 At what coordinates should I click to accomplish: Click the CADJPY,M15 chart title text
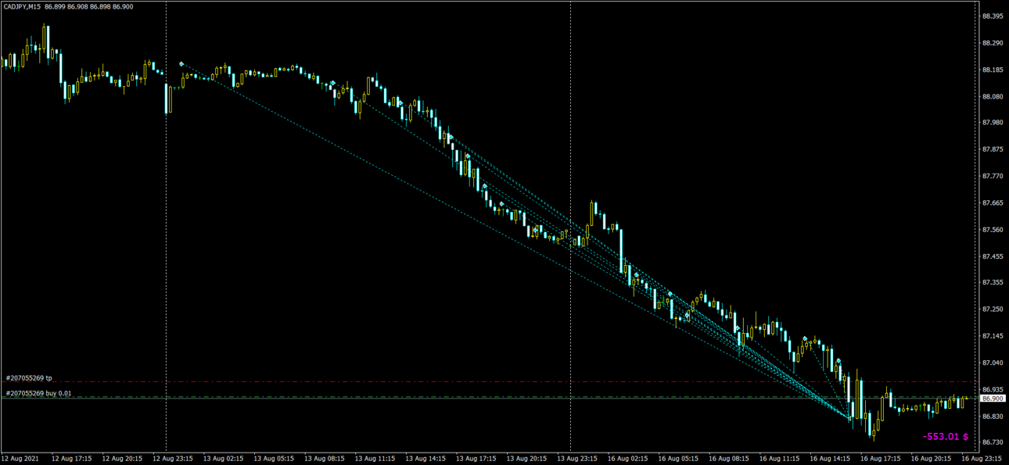pos(22,6)
